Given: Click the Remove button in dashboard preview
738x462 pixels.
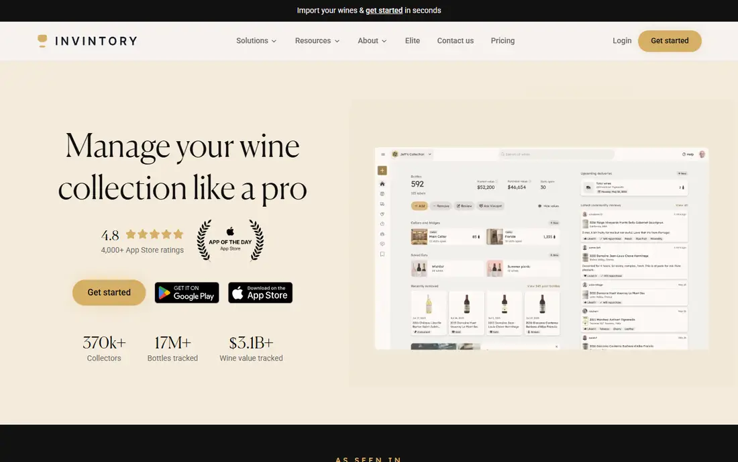Looking at the screenshot, I should tap(441, 205).
